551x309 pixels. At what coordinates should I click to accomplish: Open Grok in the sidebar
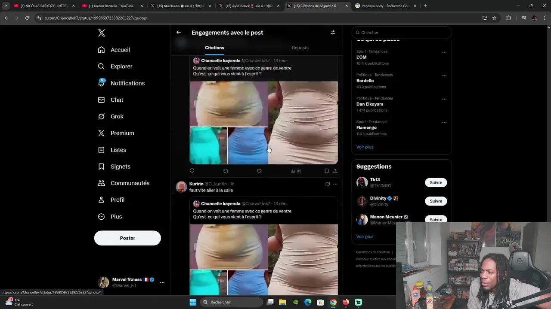(111, 116)
